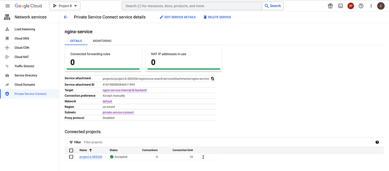Viewport: 389px width, 171px height.
Task: Switch to the Details tab
Action: coord(76,41)
